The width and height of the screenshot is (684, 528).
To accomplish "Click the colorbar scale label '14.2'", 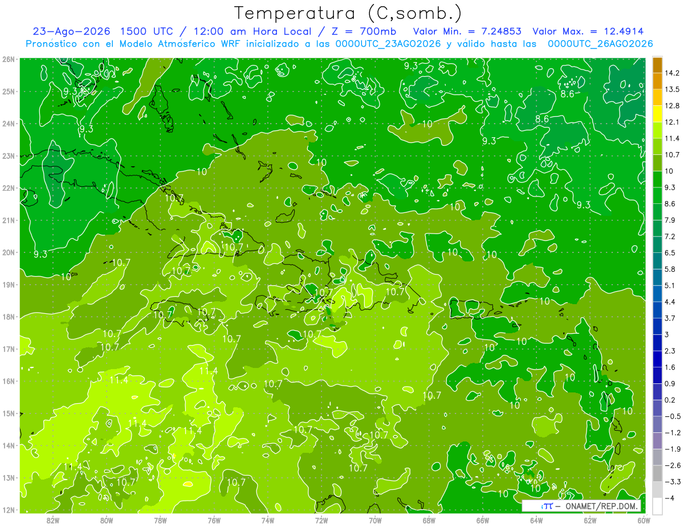I will point(672,73).
